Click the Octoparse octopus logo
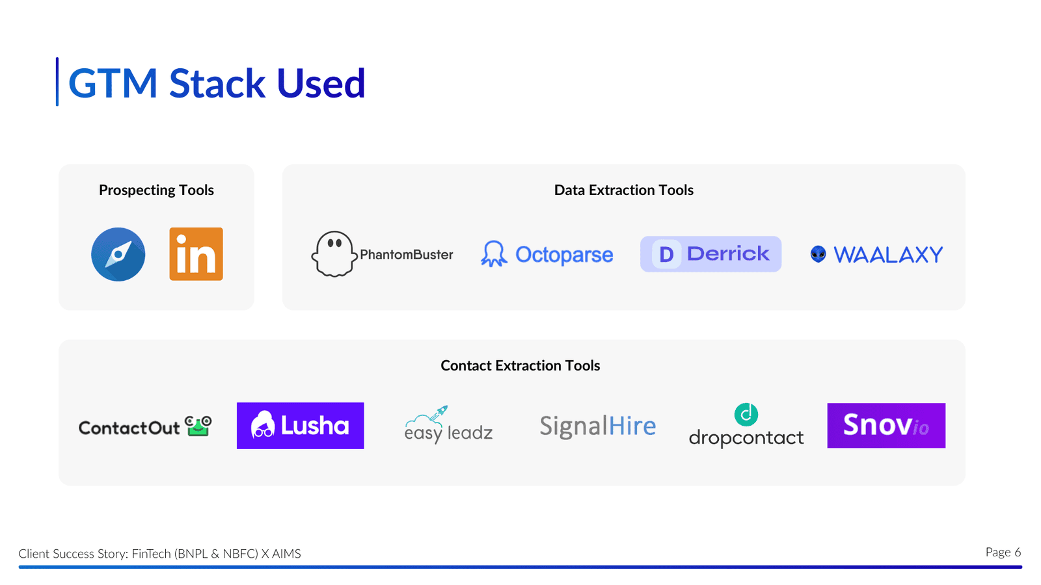The height and width of the screenshot is (585, 1041). pyautogui.click(x=494, y=254)
